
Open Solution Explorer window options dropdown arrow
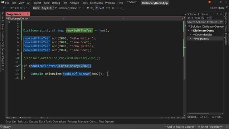pos(213,14)
